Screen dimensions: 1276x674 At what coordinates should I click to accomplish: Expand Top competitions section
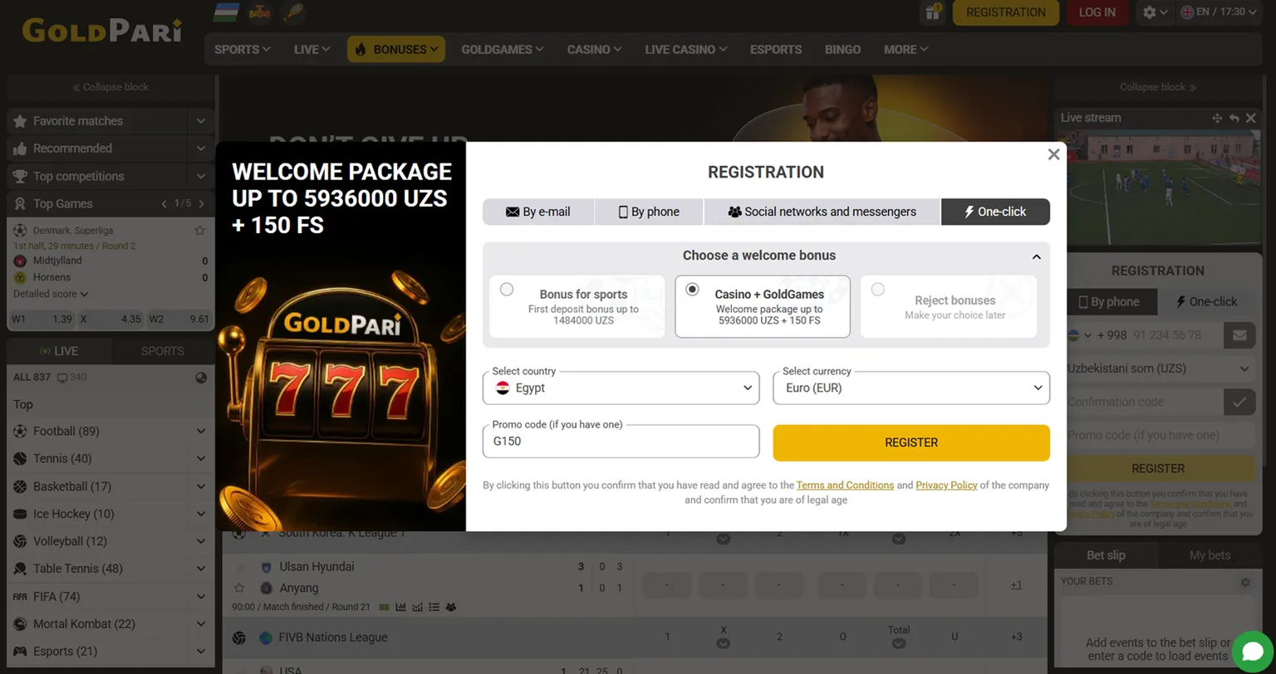(200, 177)
